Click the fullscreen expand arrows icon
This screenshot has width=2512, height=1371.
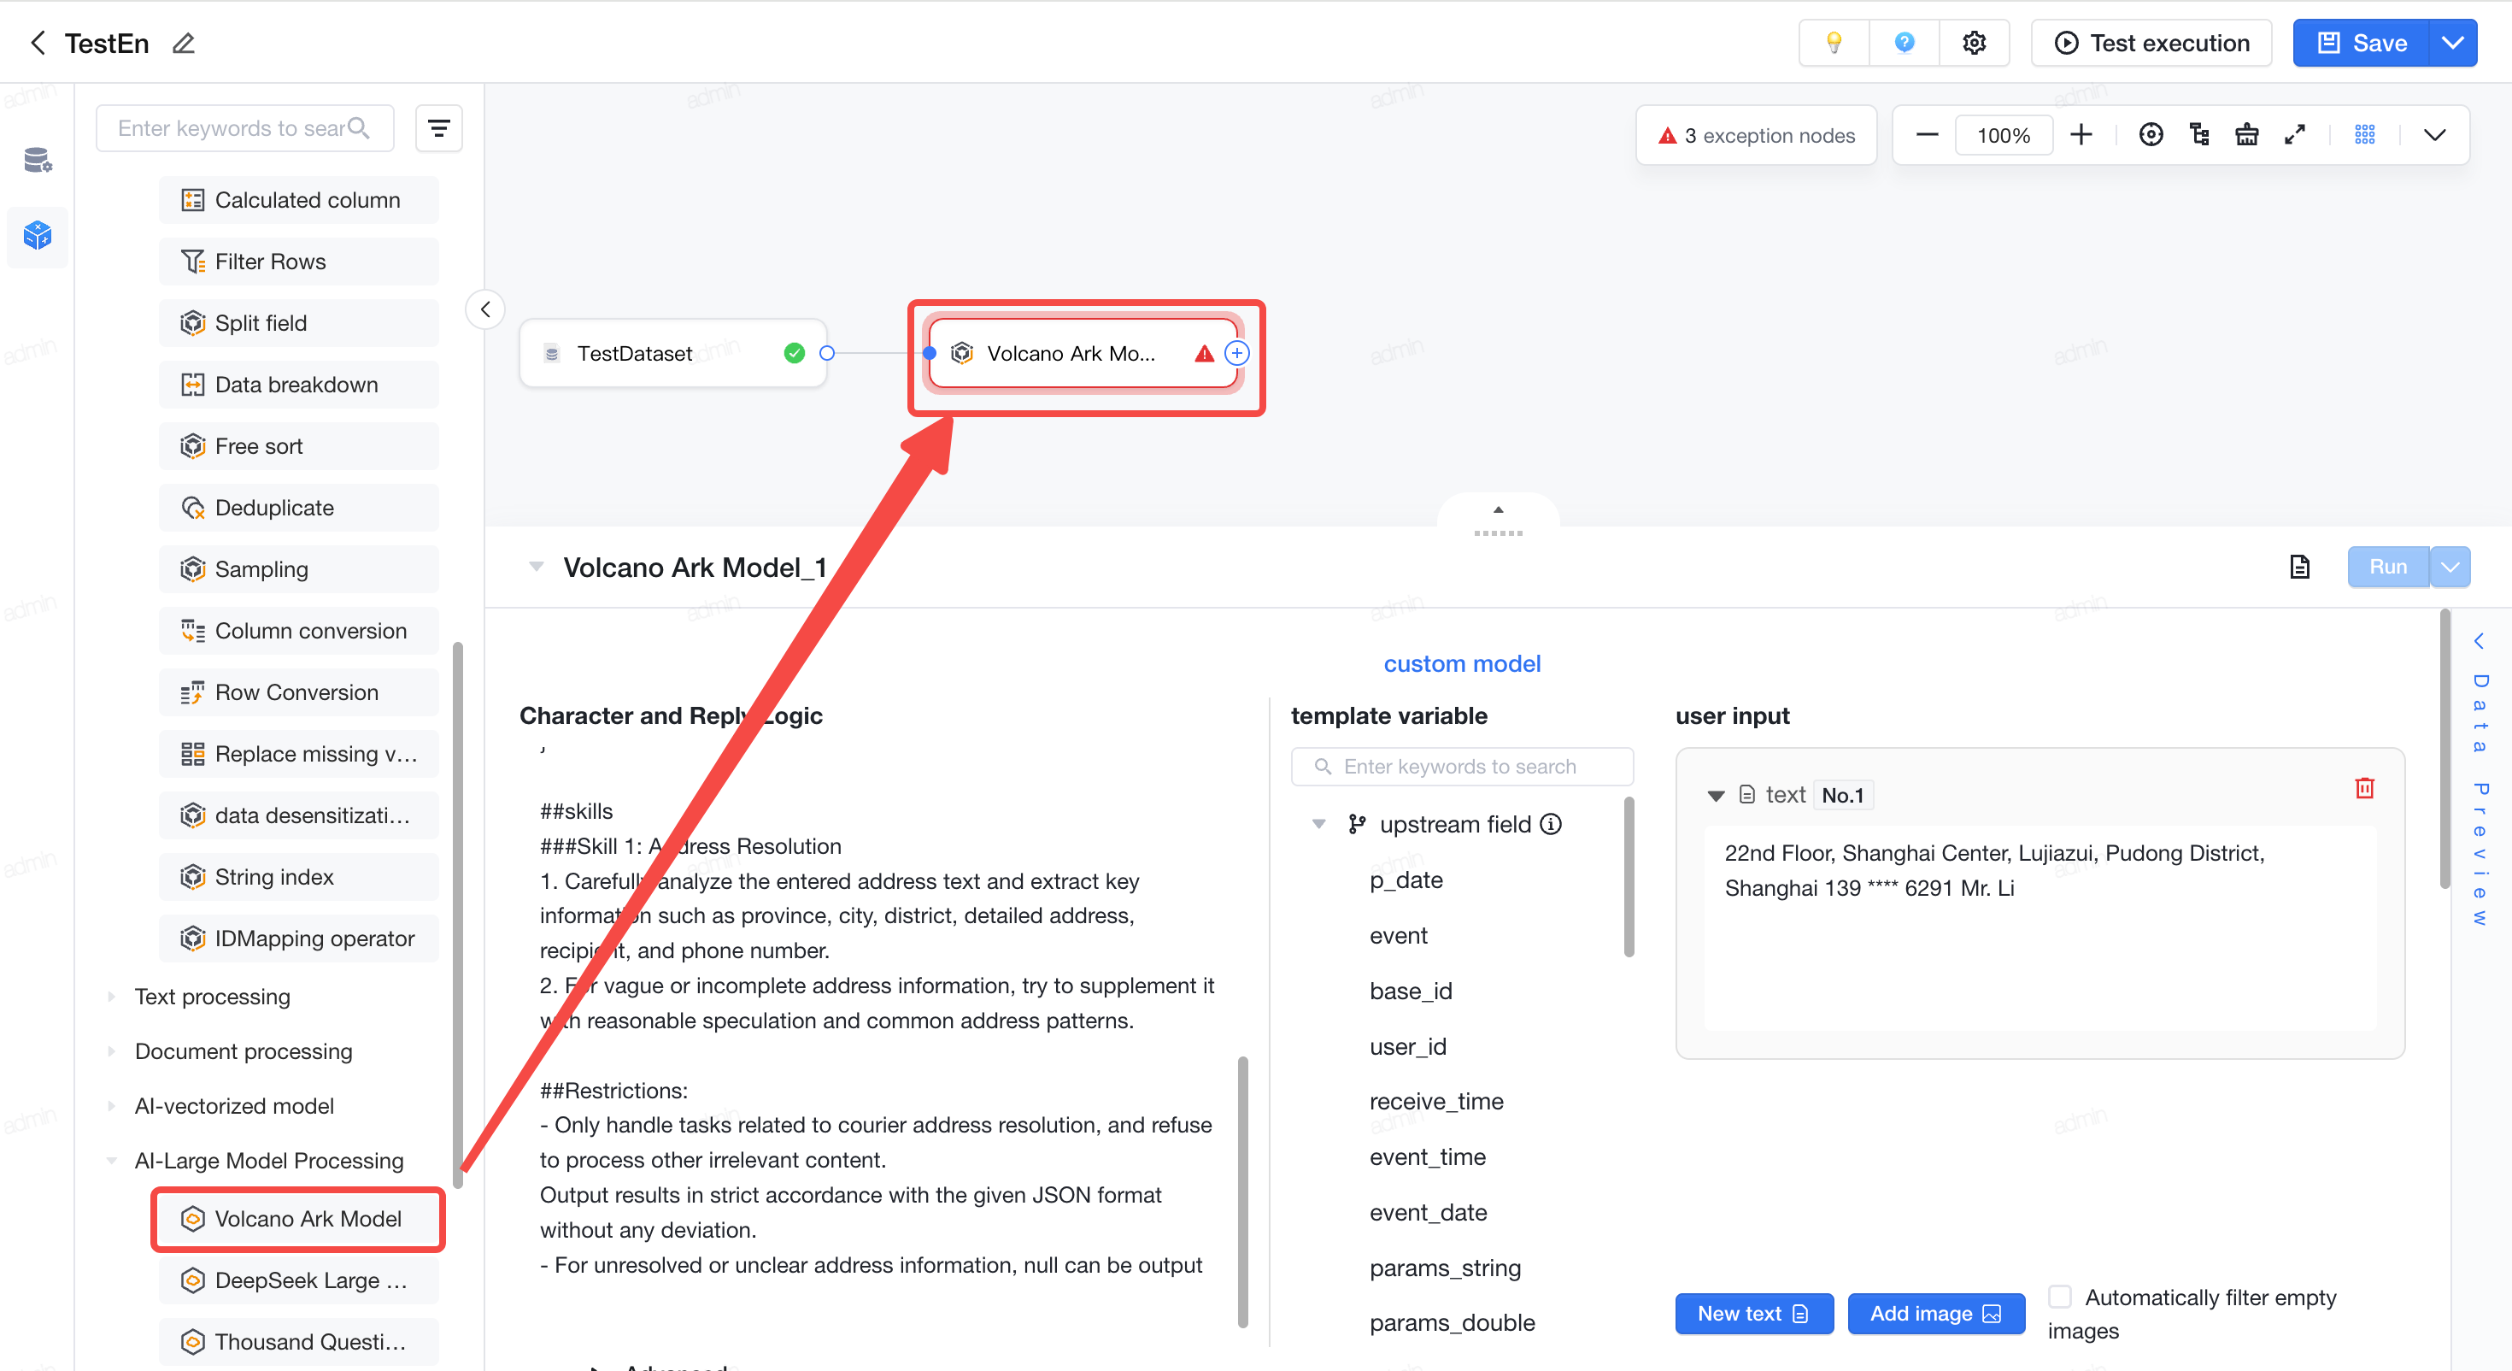tap(2294, 135)
